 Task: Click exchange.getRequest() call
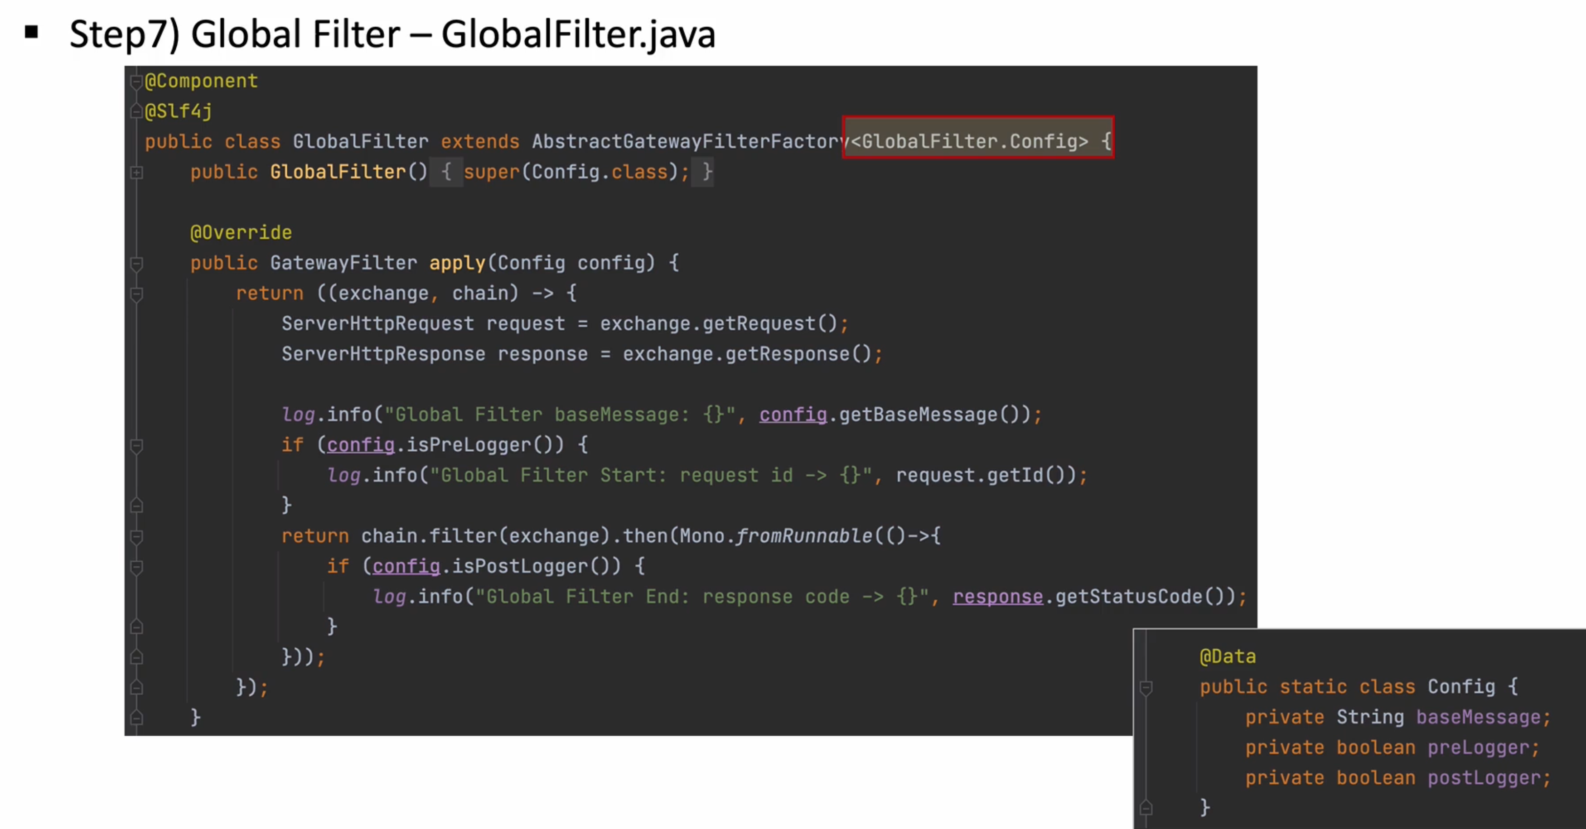pyautogui.click(x=719, y=324)
